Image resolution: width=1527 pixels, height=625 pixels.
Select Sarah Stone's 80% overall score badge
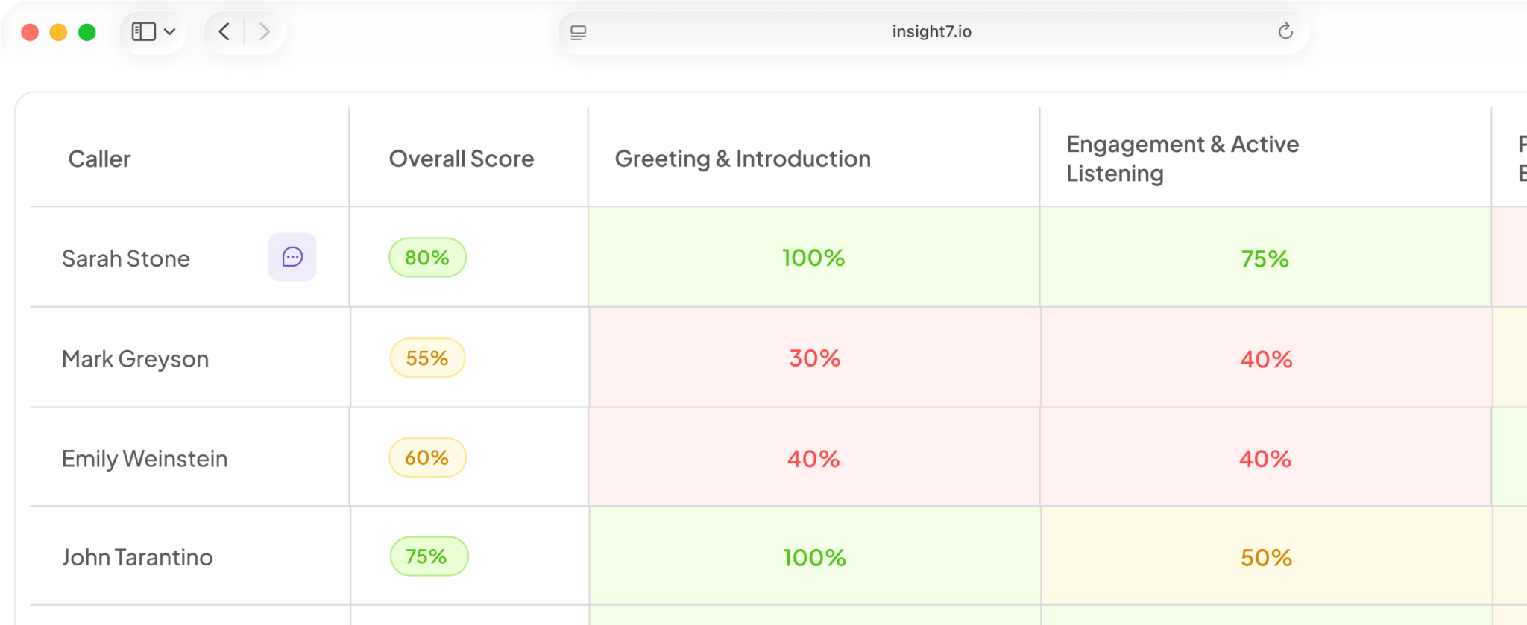pyautogui.click(x=427, y=258)
